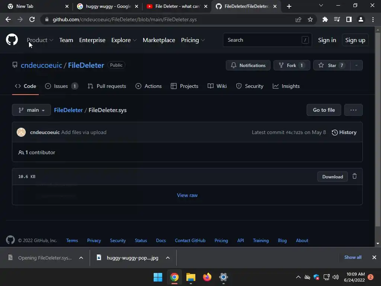This screenshot has height=286, width=381.
Task: Open the Issues tab
Action: [x=61, y=86]
